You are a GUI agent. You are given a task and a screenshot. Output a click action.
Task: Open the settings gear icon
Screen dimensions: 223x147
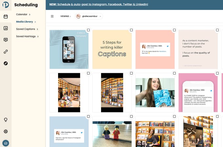(6, 131)
